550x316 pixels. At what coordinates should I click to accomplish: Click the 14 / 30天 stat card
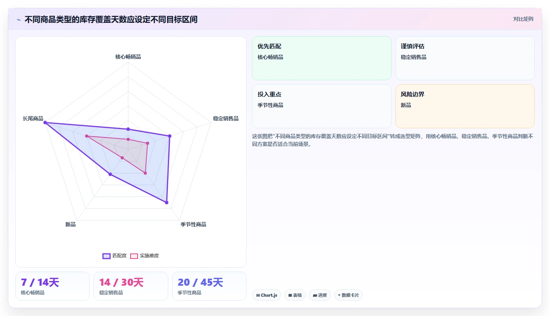pyautogui.click(x=131, y=286)
